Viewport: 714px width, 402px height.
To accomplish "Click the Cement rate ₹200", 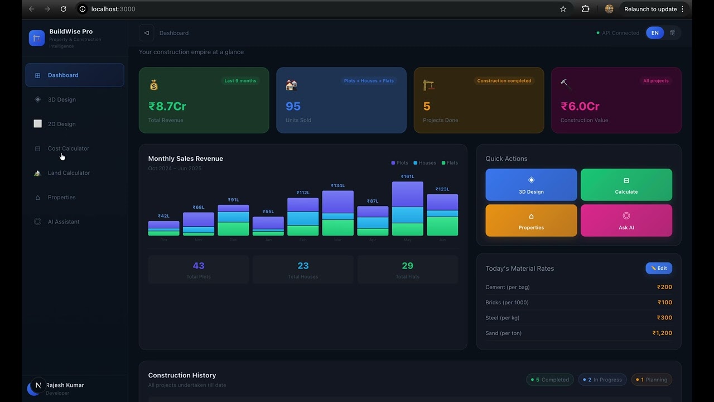I will tap(664, 287).
